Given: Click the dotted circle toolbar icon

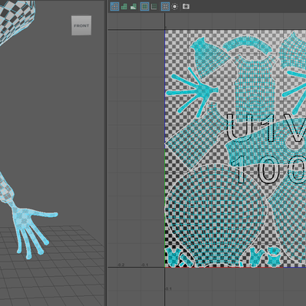Looking at the screenshot, I should (x=175, y=6).
